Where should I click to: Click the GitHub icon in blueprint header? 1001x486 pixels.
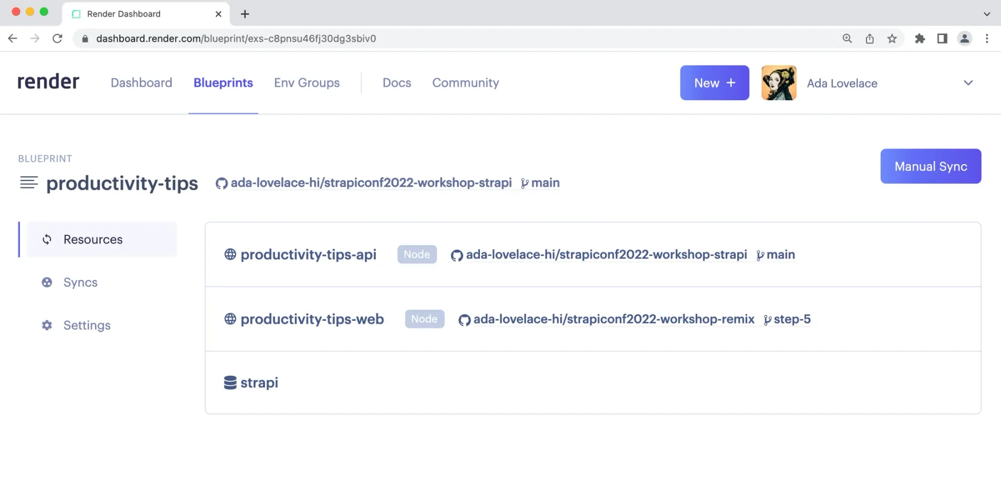coord(221,183)
